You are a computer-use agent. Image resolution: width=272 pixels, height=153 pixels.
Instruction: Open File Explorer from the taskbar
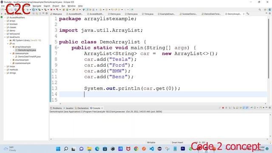pos(89,149)
